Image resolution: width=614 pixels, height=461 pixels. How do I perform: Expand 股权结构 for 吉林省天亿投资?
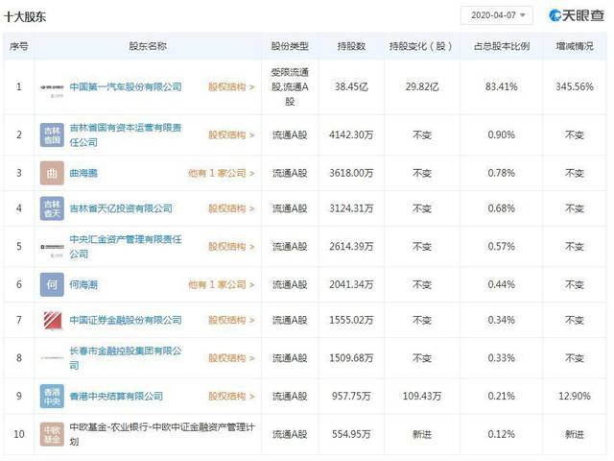click(231, 208)
